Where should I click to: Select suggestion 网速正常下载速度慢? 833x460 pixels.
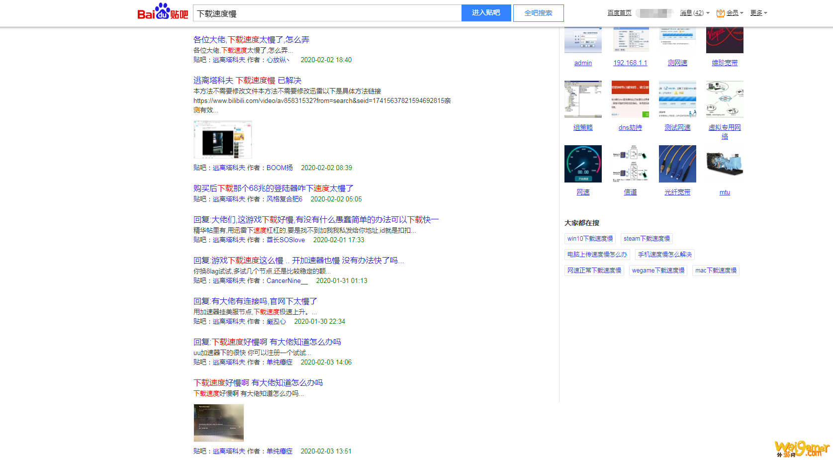(x=594, y=271)
